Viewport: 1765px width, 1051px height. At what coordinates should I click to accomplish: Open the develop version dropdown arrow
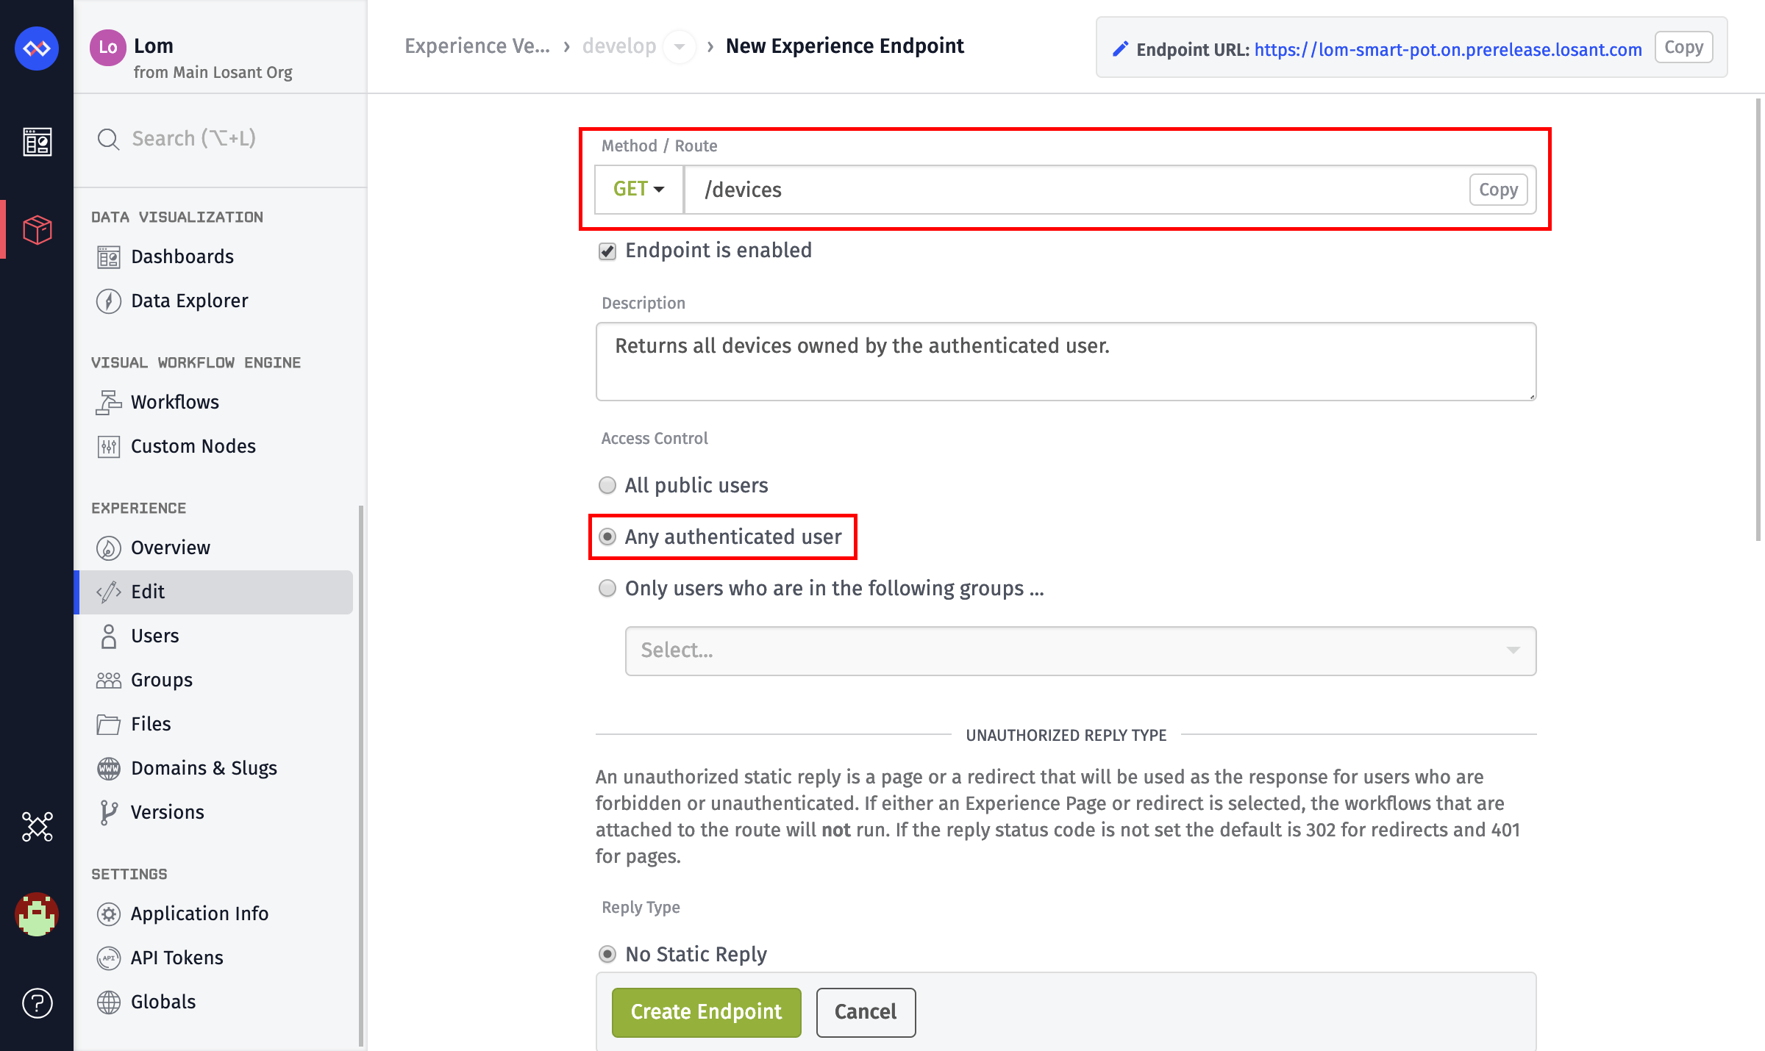tap(680, 46)
